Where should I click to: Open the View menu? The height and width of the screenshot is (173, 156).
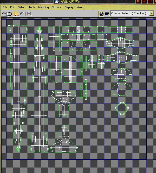point(79,7)
